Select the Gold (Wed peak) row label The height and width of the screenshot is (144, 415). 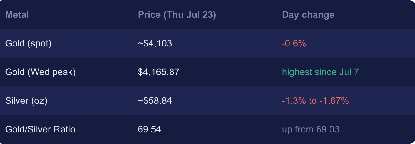[x=40, y=72]
